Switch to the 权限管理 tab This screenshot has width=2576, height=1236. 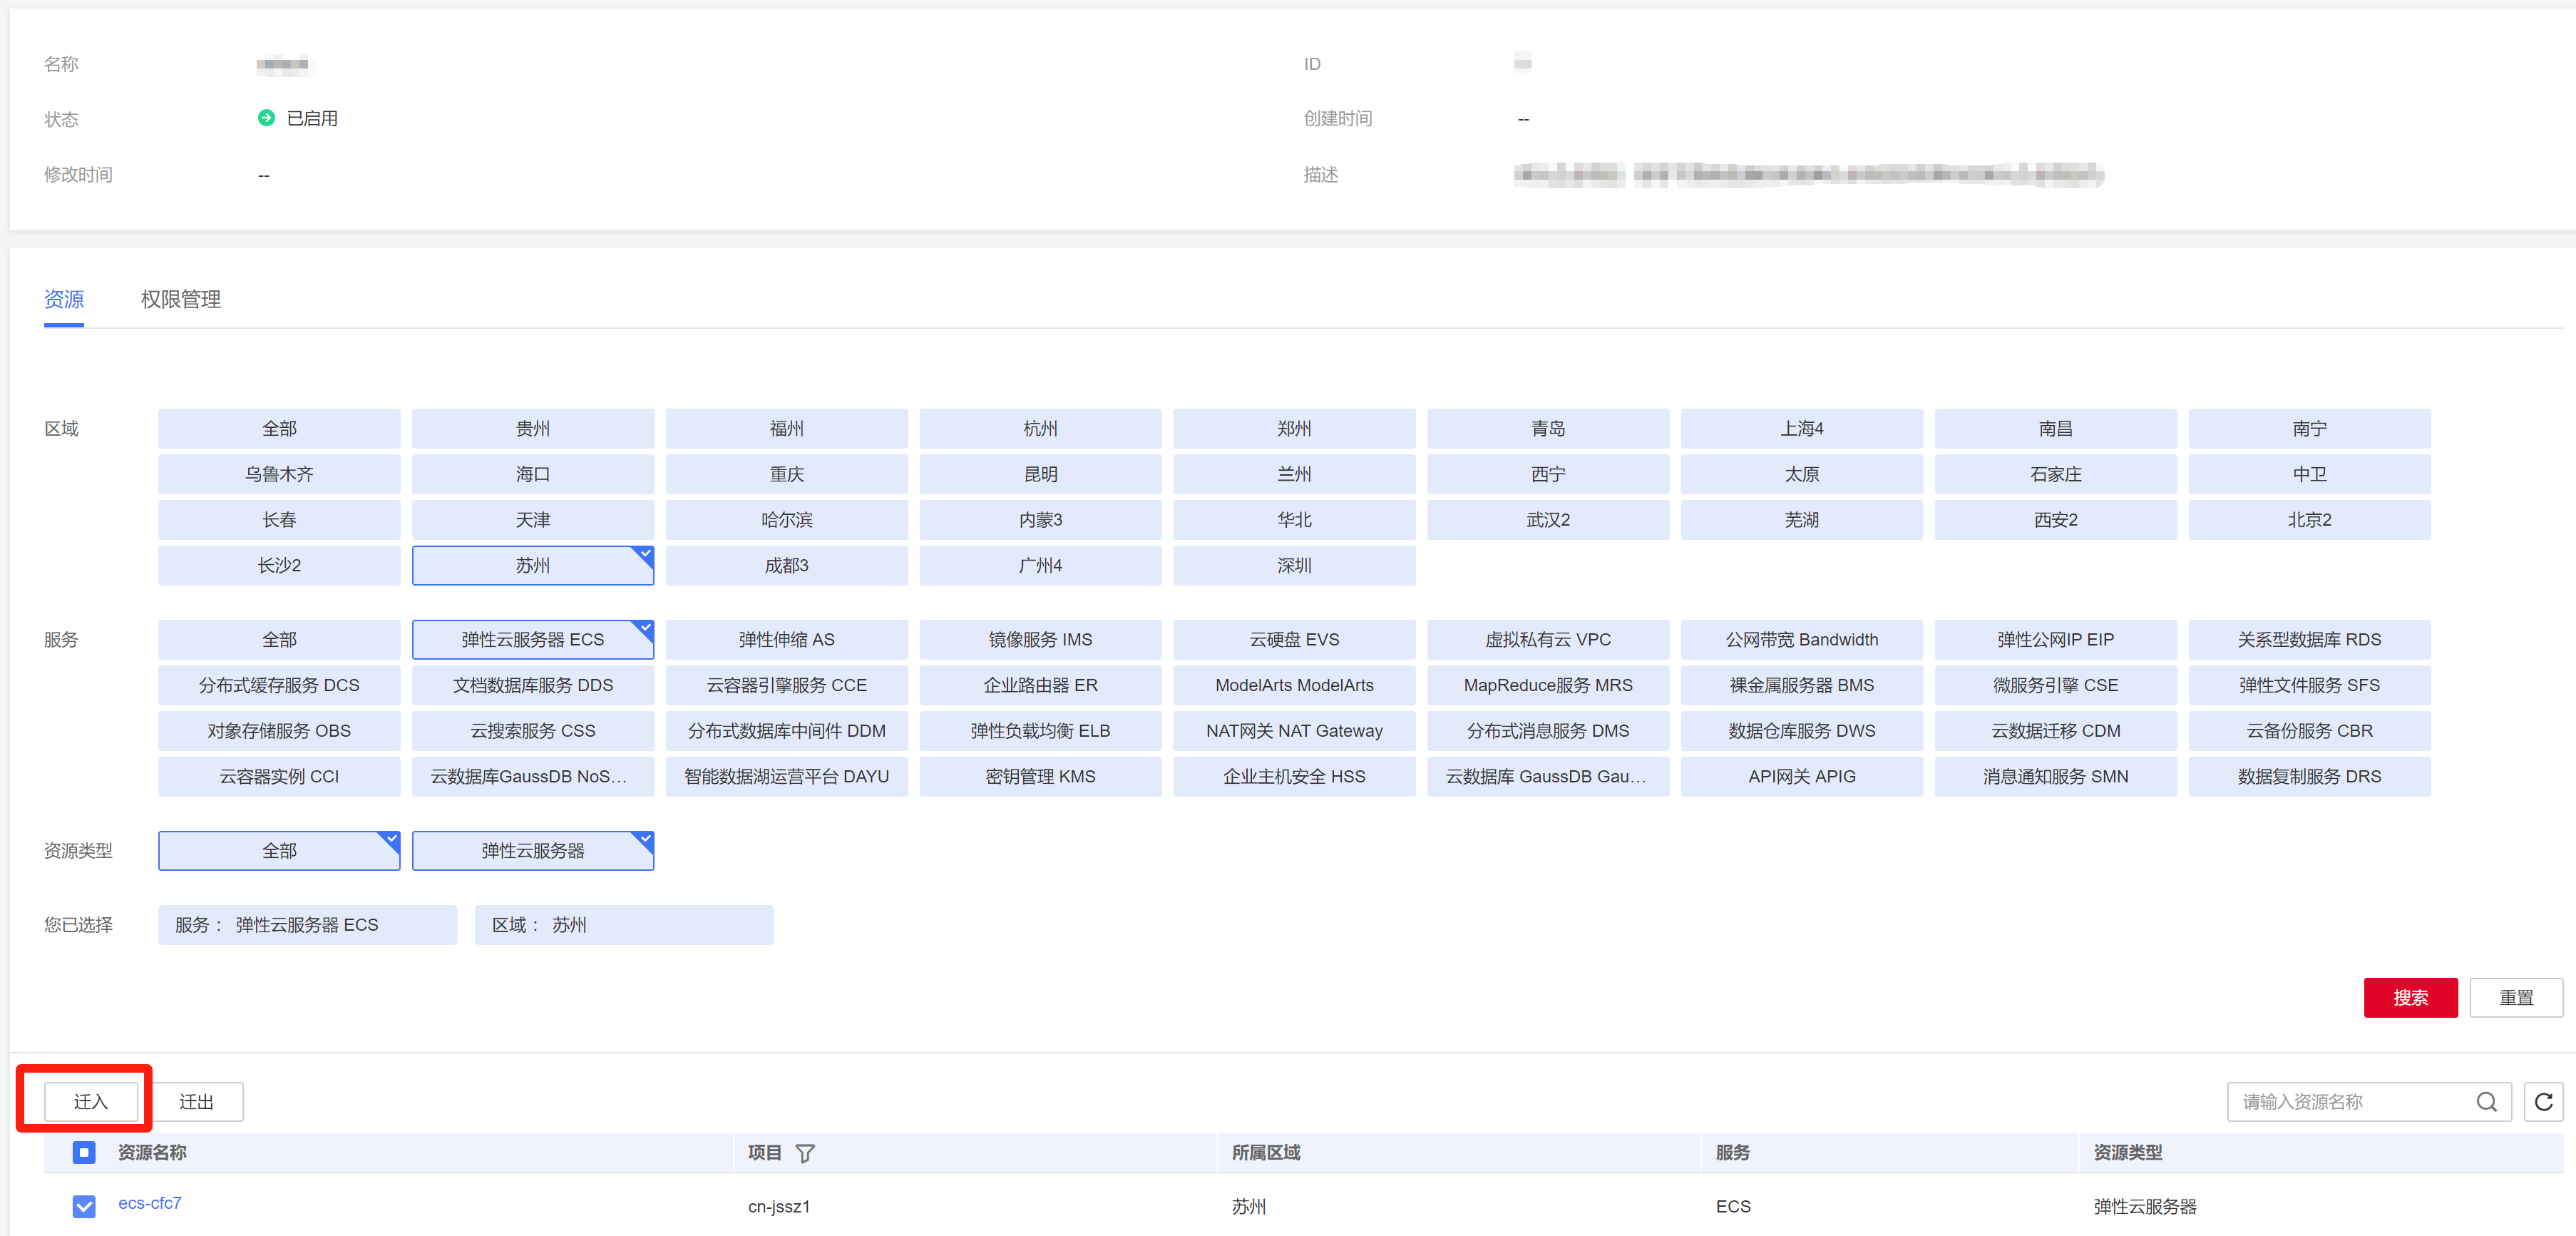click(180, 299)
